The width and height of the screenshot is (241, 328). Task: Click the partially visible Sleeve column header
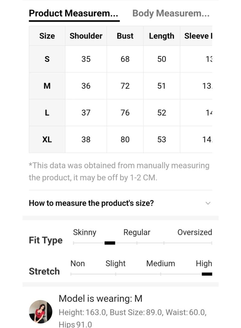(198, 36)
